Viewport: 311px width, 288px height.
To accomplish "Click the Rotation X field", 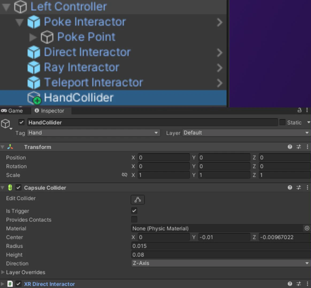I will tap(164, 166).
